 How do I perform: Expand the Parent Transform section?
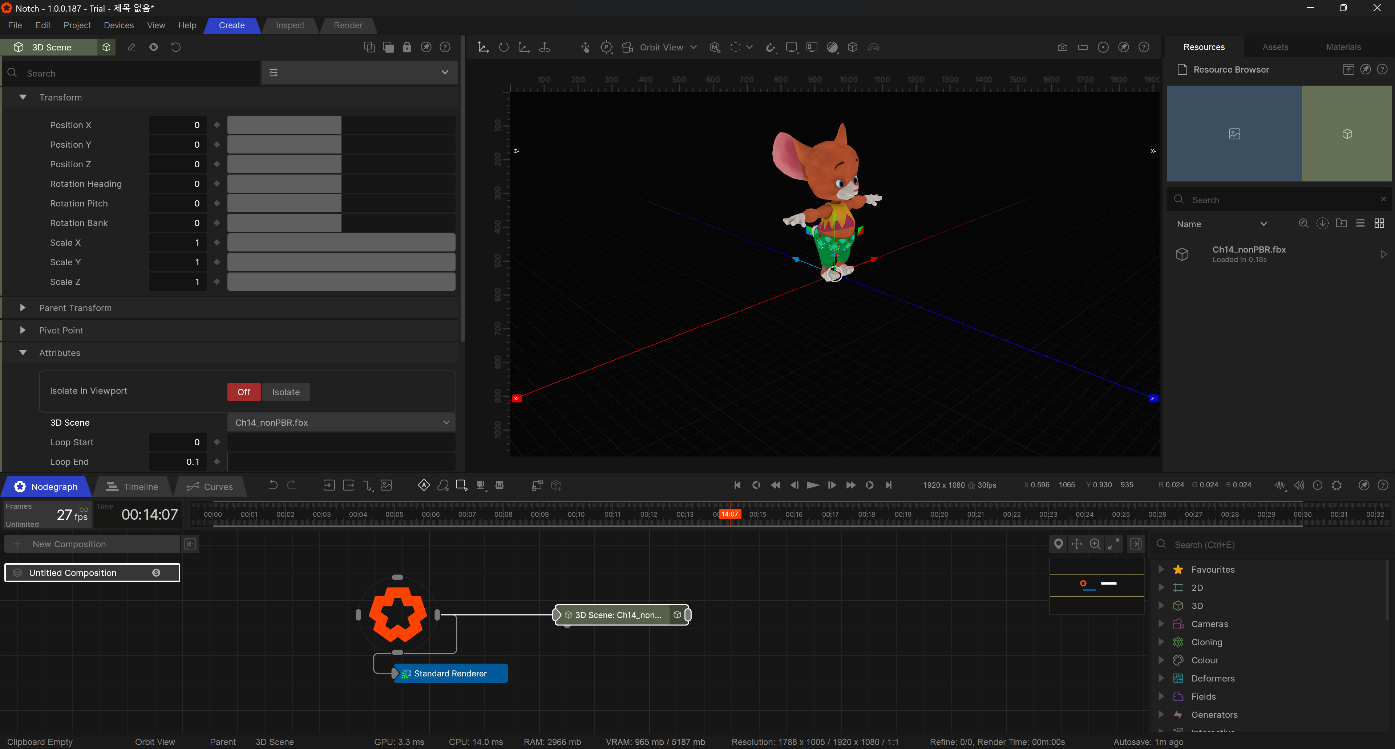tap(23, 308)
